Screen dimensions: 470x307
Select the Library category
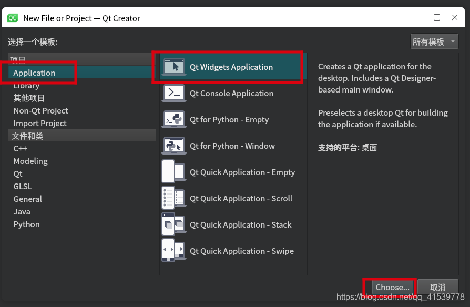click(x=26, y=85)
